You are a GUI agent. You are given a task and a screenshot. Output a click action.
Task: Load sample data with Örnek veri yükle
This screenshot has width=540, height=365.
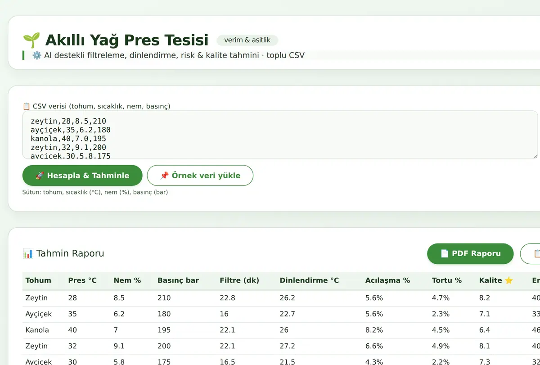click(x=200, y=176)
